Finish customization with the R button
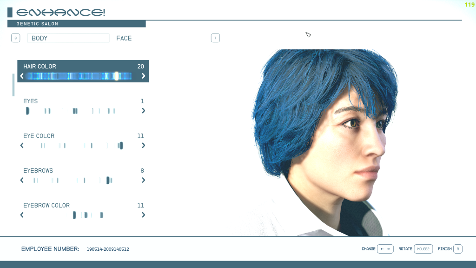The width and height of the screenshot is (476, 268). [x=457, y=249]
